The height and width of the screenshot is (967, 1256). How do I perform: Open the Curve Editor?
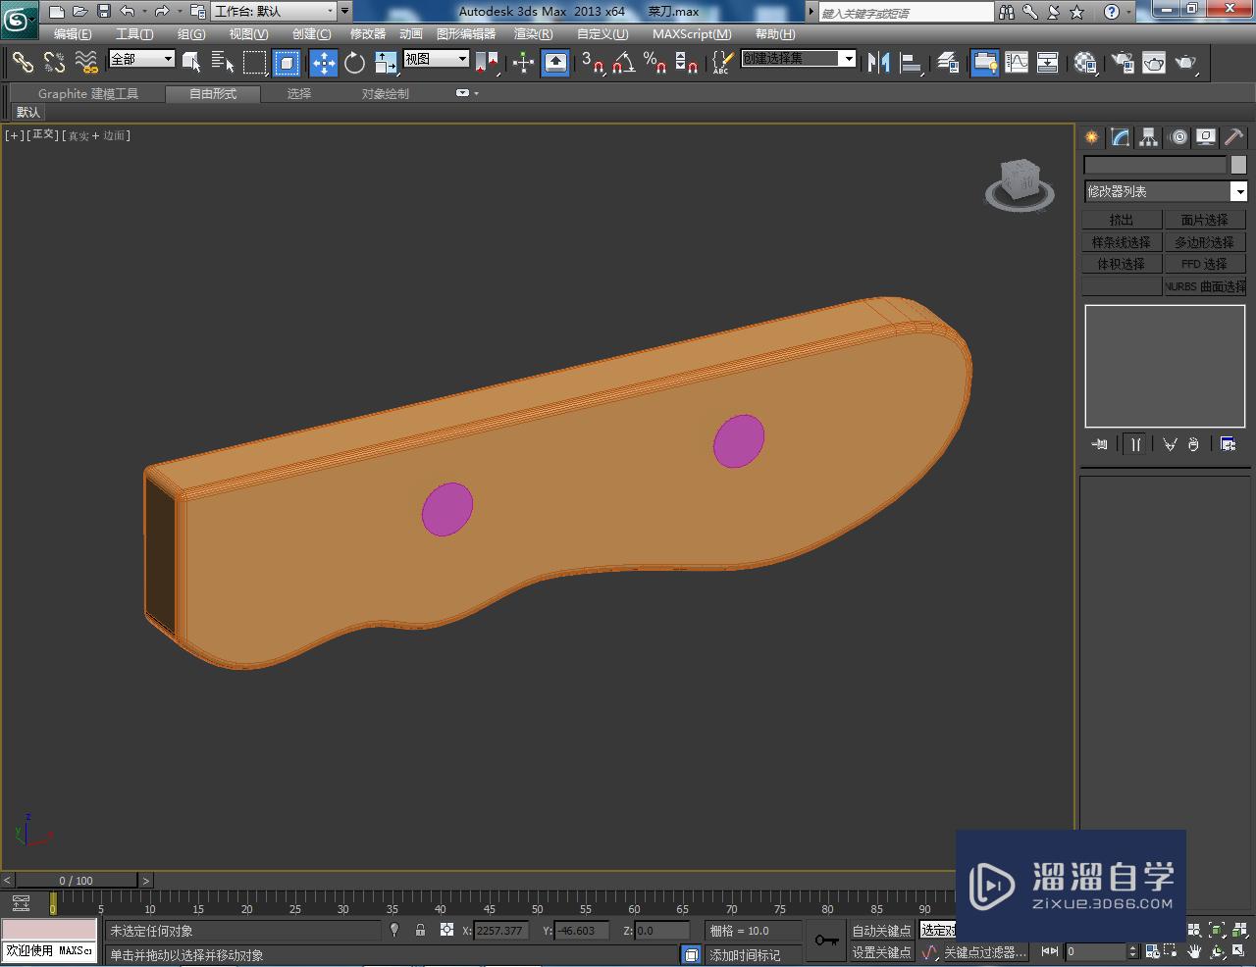[x=1017, y=63]
